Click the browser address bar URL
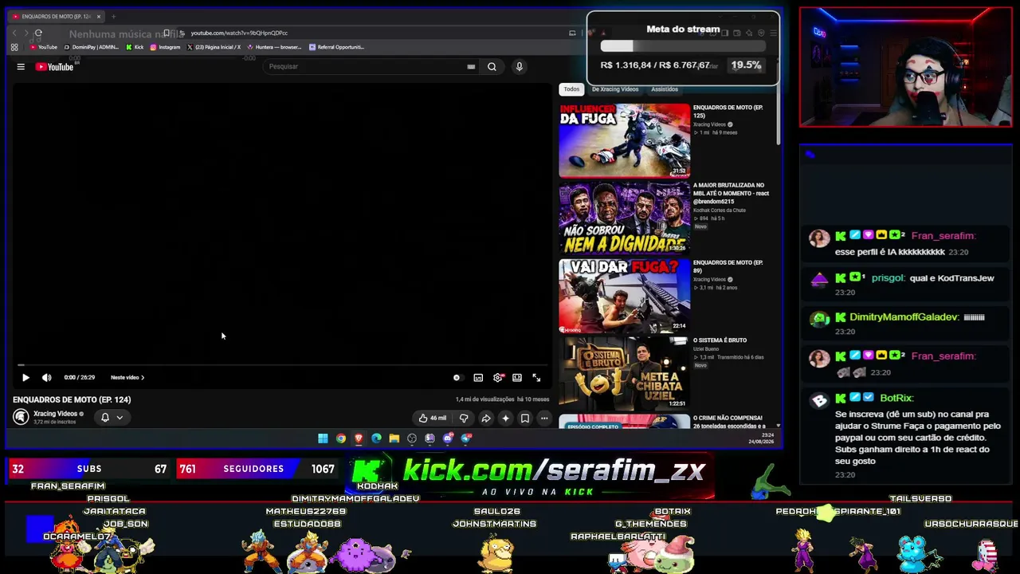 point(239,33)
